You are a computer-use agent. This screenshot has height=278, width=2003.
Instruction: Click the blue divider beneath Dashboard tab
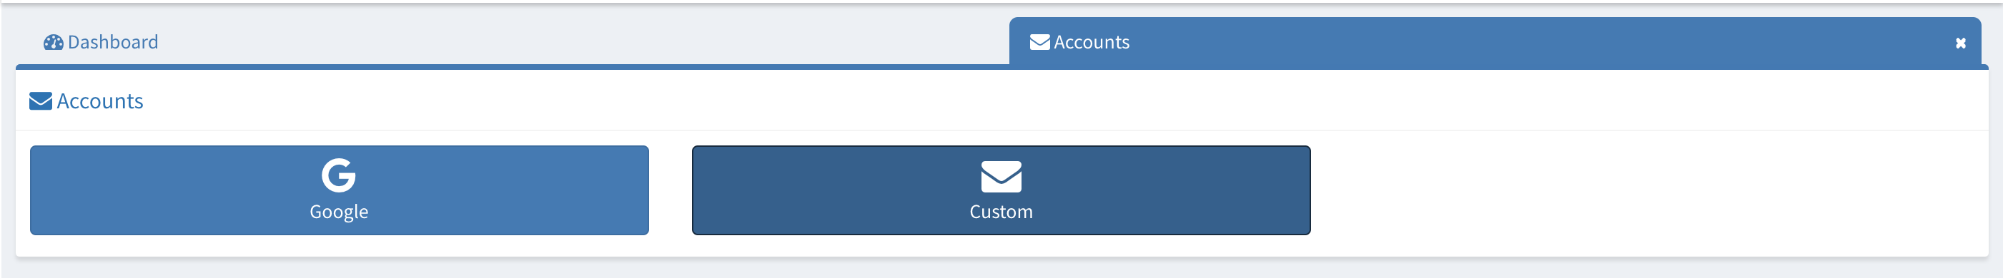[x=513, y=68]
